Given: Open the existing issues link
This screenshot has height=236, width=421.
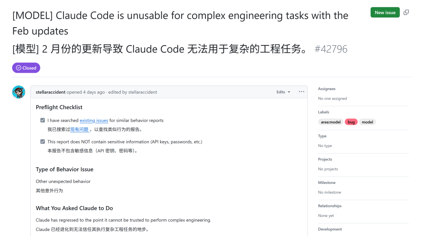Looking at the screenshot, I should [x=94, y=121].
